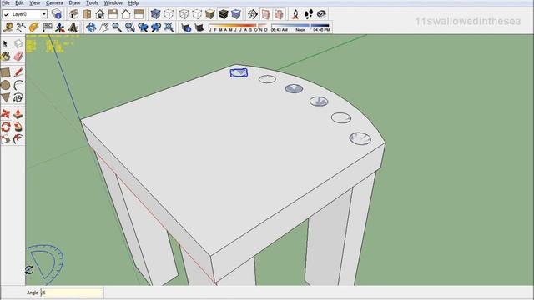Open the Layer0 dropdown list
Image resolution: width=534 pixels, height=300 pixels.
pos(44,14)
